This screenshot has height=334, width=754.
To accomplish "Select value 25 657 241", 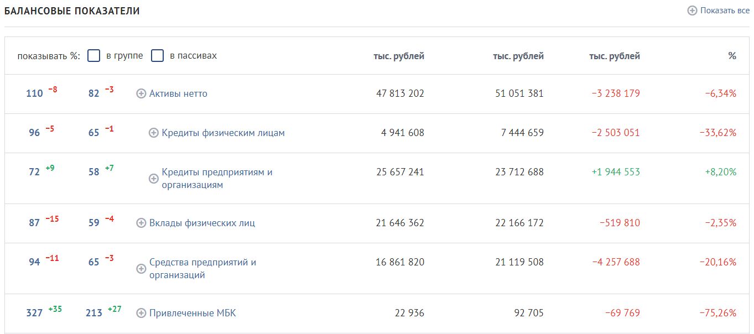I will click(x=400, y=172).
